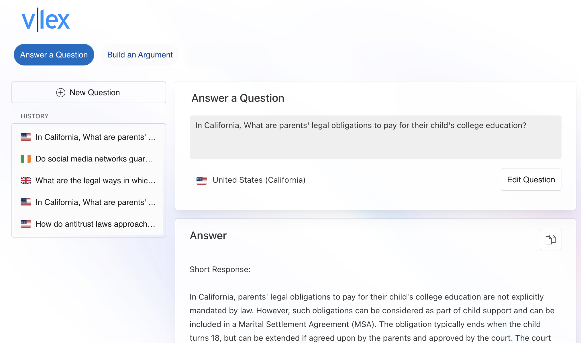Click the Answer section heading

tap(208, 236)
